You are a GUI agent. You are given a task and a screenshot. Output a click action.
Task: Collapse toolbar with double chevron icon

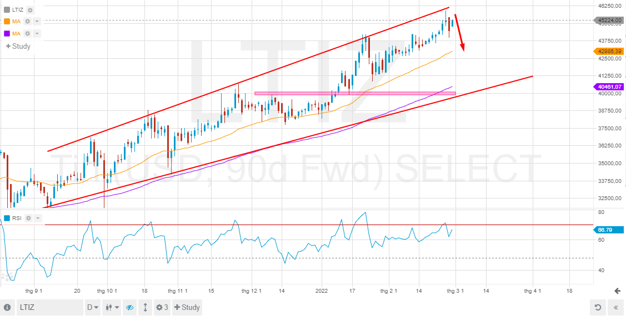tap(615, 308)
